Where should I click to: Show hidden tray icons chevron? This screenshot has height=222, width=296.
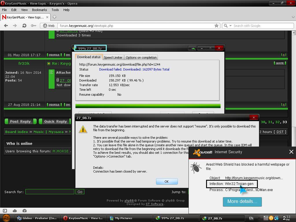[x=259, y=218]
